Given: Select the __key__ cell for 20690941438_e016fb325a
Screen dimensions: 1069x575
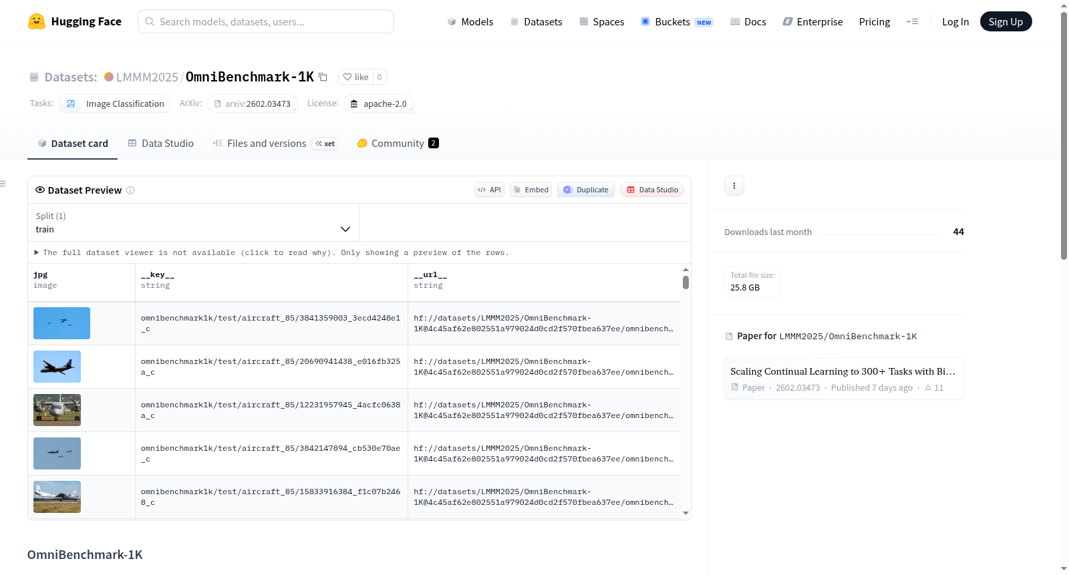Looking at the screenshot, I should coord(272,367).
